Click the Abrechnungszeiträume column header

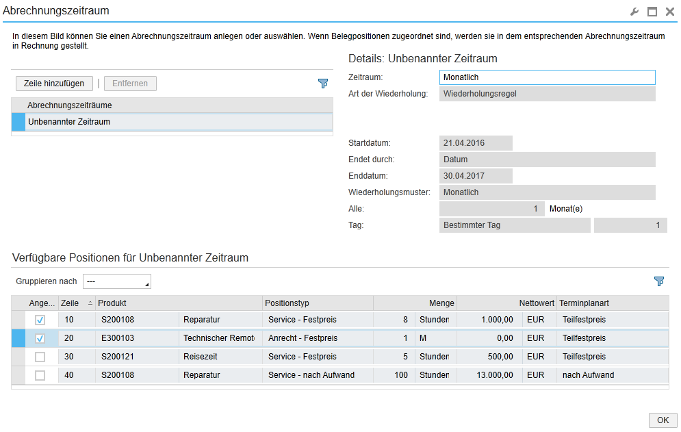point(172,105)
